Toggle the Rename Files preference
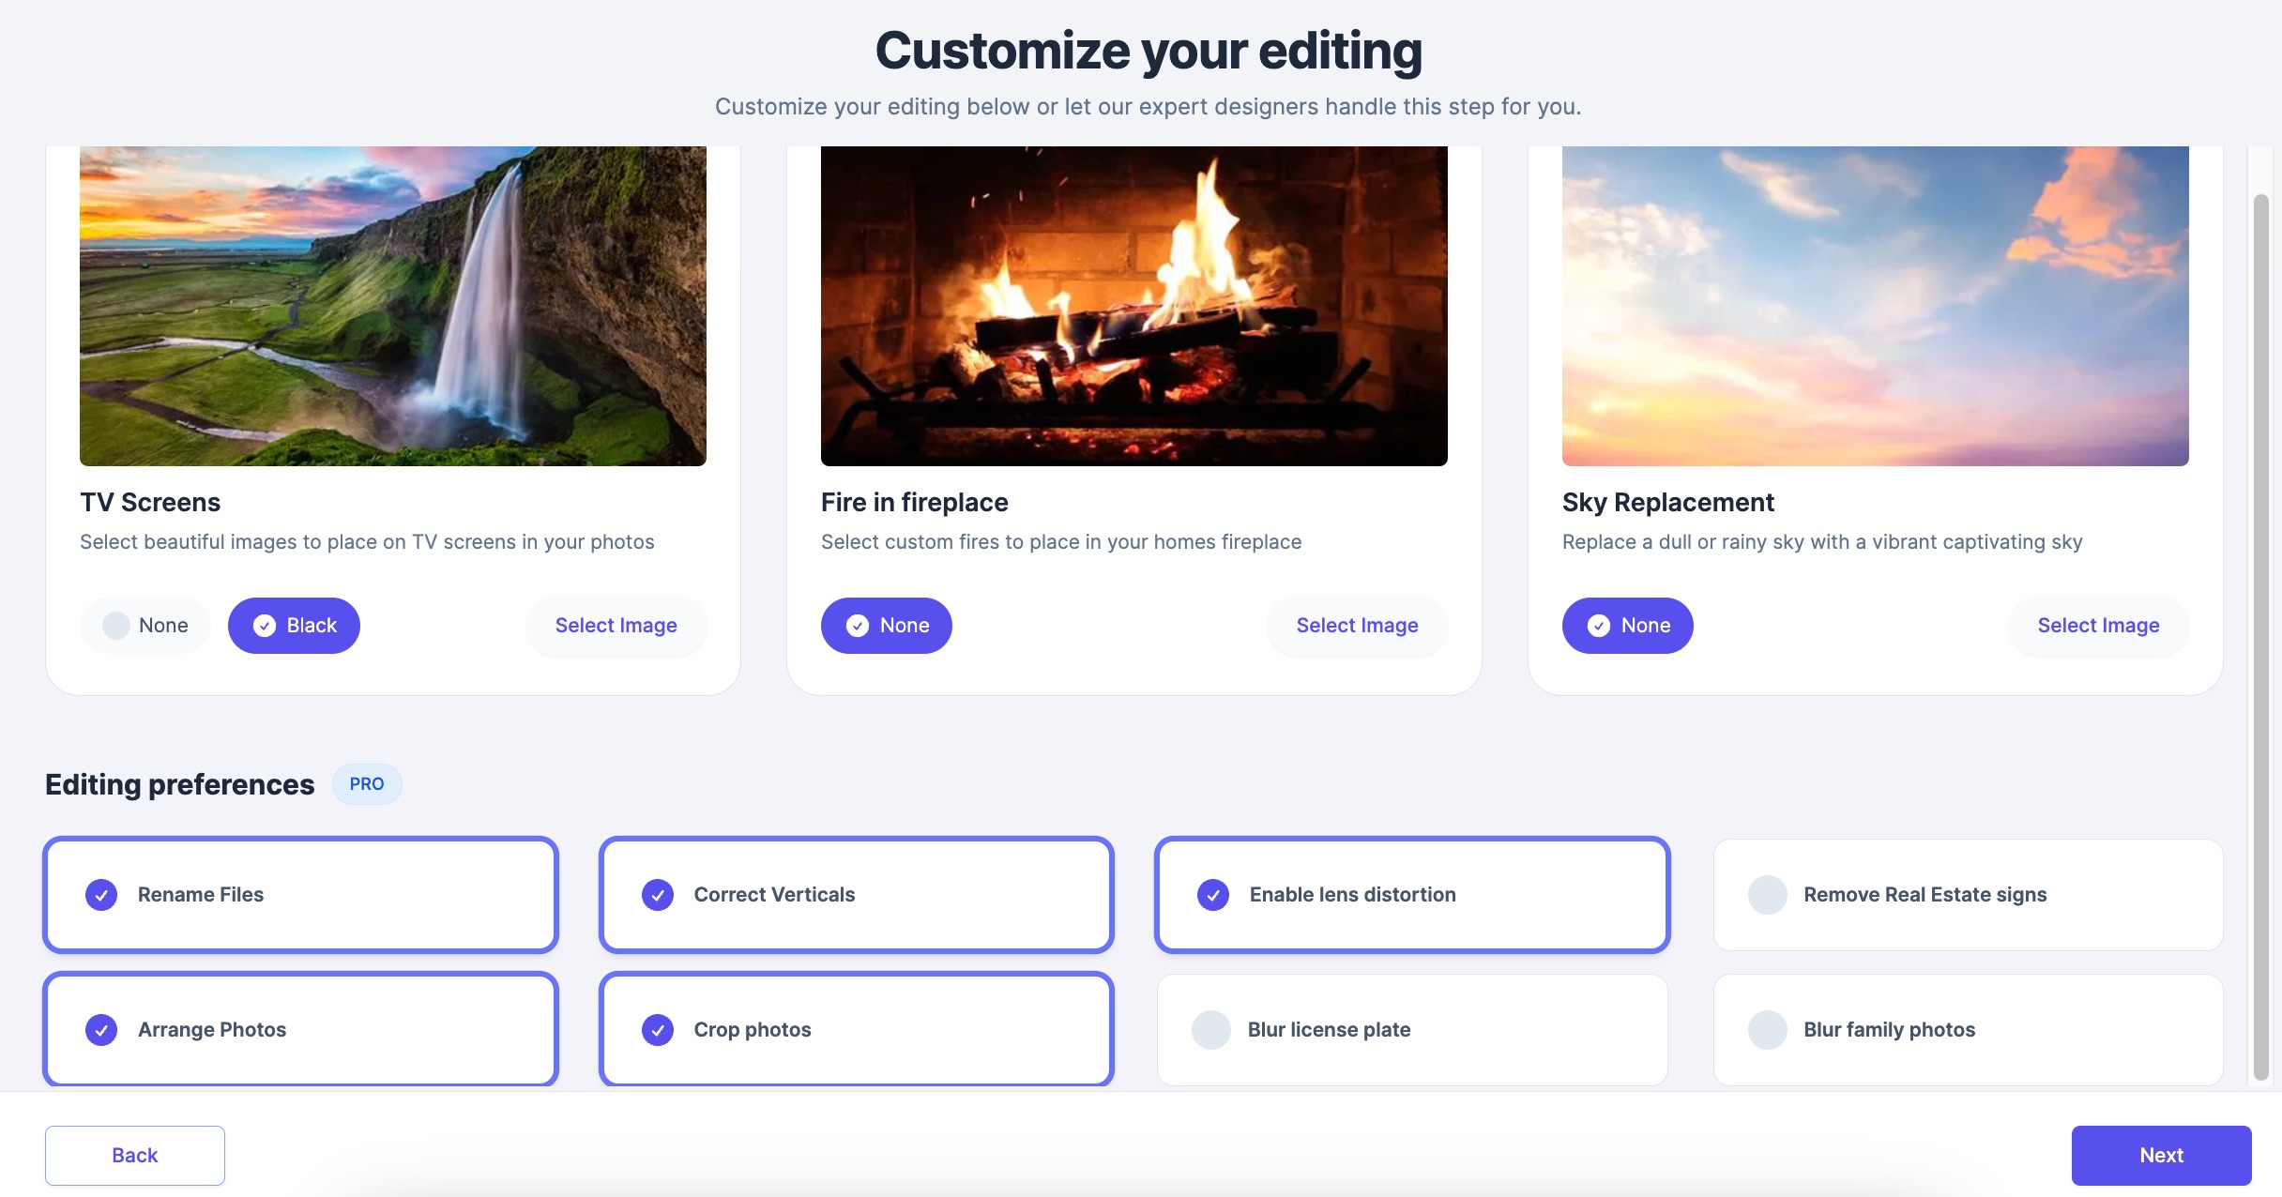The width and height of the screenshot is (2282, 1197). pyautogui.click(x=300, y=895)
